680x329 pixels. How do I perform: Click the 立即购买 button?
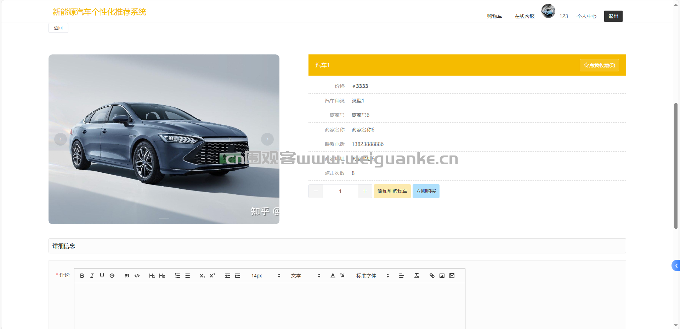426,191
